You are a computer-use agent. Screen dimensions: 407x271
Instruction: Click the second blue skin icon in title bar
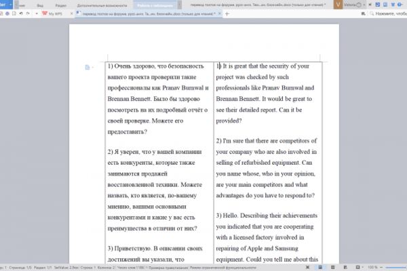pyautogui.click(x=385, y=5)
